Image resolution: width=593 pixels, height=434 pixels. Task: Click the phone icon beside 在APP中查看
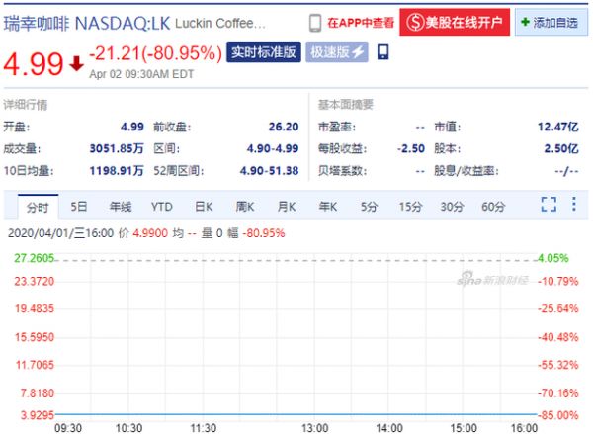tap(316, 22)
